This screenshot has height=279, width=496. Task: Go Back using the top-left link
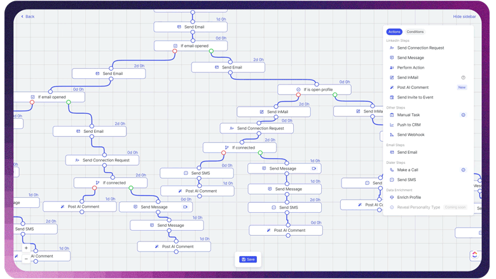point(28,17)
